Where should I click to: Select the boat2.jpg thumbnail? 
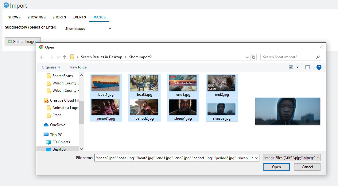click(x=144, y=86)
